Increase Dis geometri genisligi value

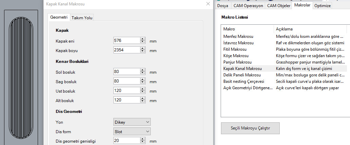coord(143,139)
